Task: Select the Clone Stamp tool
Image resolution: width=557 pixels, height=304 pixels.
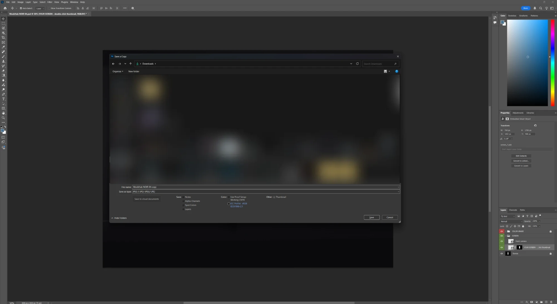Action: (3, 61)
